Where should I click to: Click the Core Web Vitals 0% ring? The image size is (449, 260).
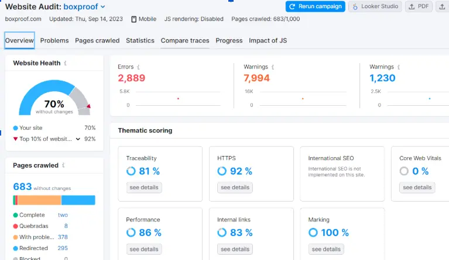[x=404, y=171]
